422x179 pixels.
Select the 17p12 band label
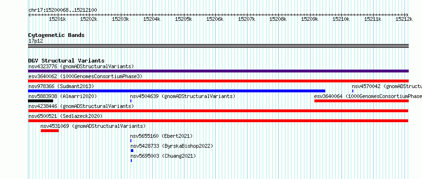click(36, 41)
